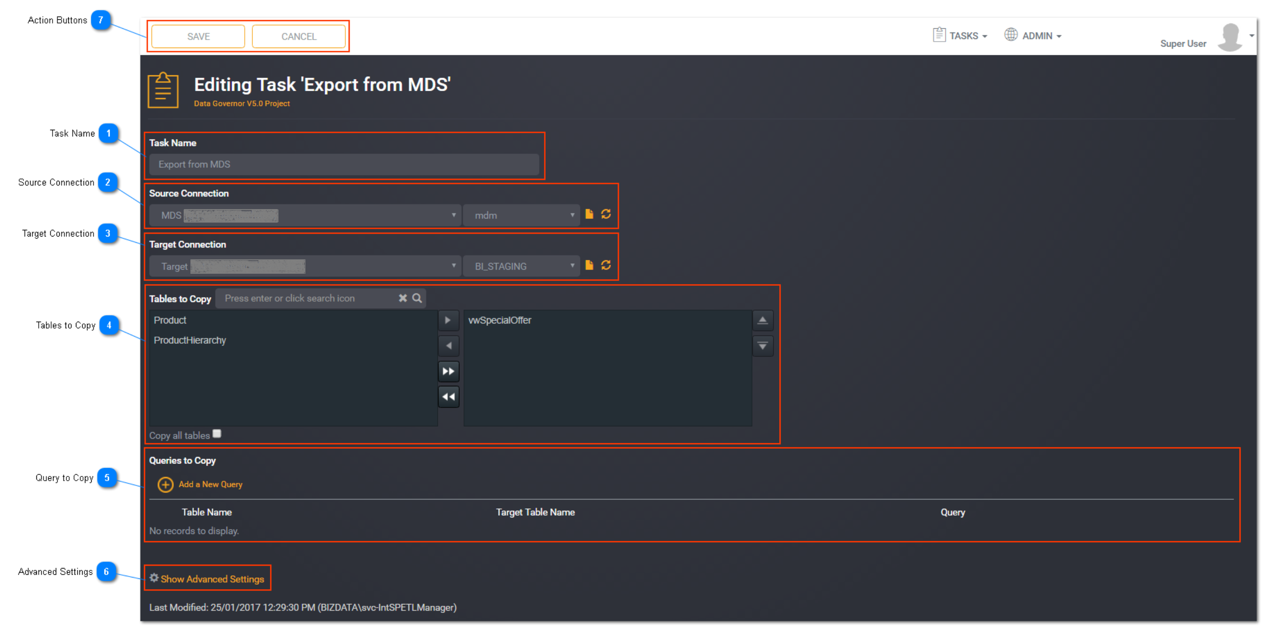Toggle the Copy all tables checkbox
The height and width of the screenshot is (630, 1267).
pyautogui.click(x=217, y=434)
